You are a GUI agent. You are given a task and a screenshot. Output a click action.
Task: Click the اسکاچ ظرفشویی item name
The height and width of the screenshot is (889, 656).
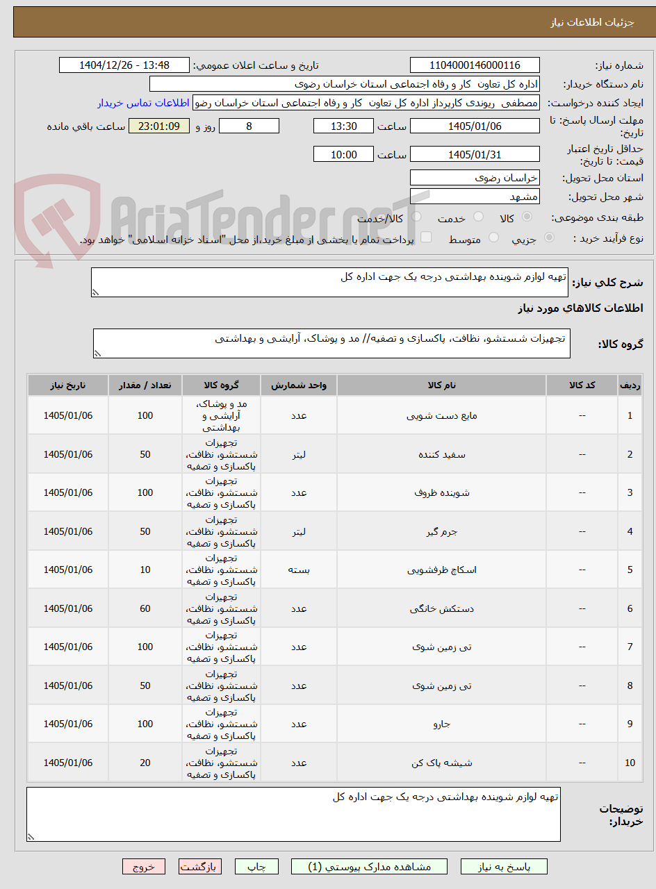coord(442,570)
